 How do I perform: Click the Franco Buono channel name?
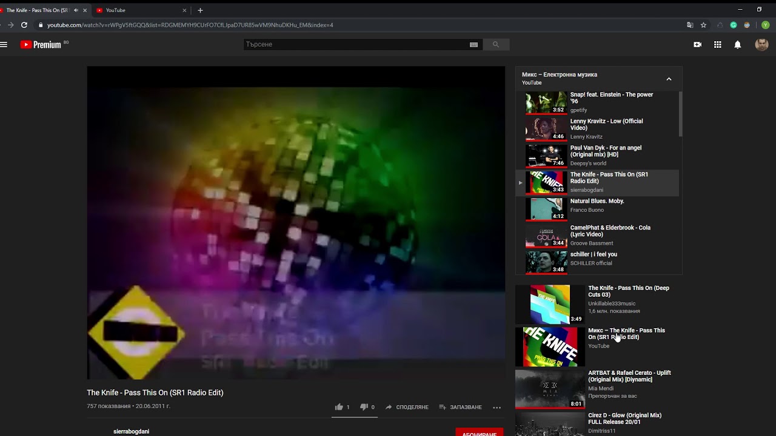click(x=587, y=210)
